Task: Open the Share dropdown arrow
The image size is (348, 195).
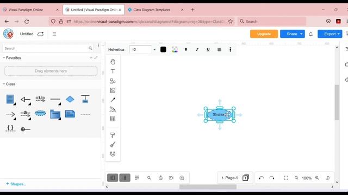Action: (x=301, y=34)
